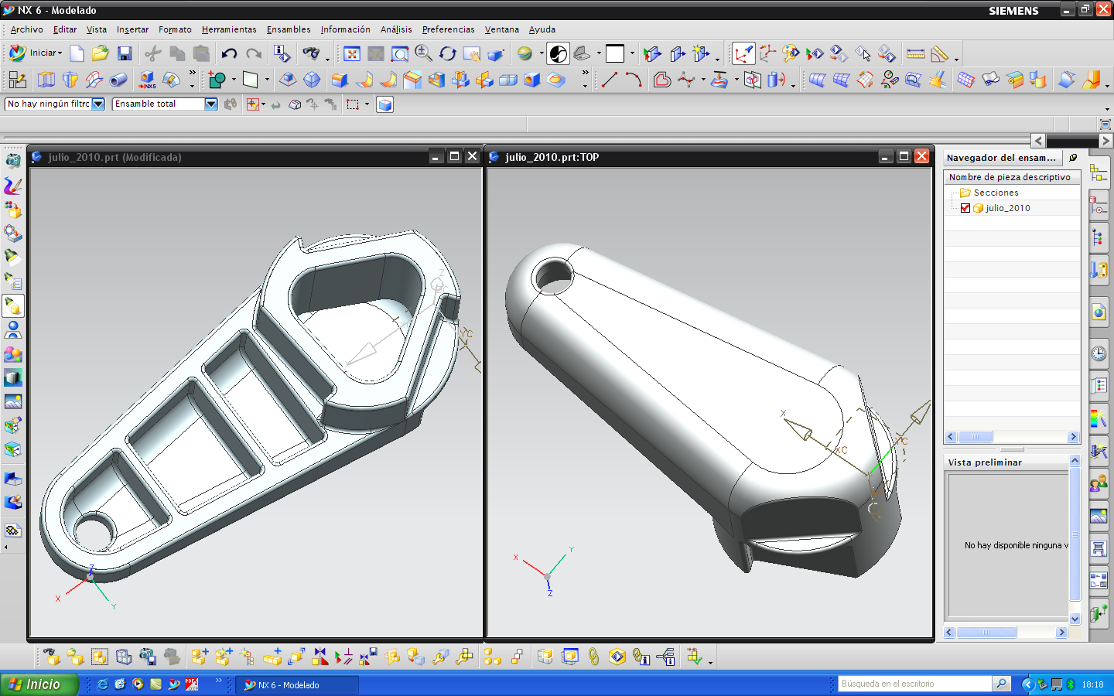The width and height of the screenshot is (1114, 696).
Task: Click the first add component icon in bottom toolbar
Action: point(200,657)
